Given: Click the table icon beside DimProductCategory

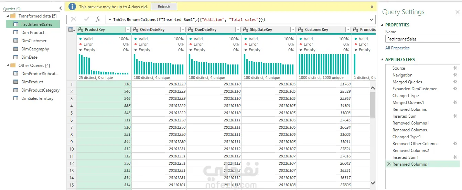Looking at the screenshot, I should [x=15, y=90].
